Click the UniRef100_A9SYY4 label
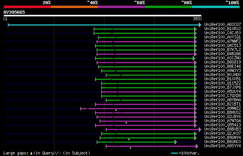The image size is (243, 156). 222,146
